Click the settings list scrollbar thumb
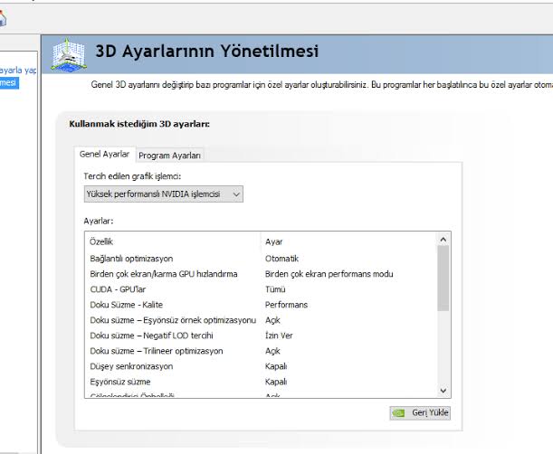This screenshot has width=553, height=454. click(443, 279)
